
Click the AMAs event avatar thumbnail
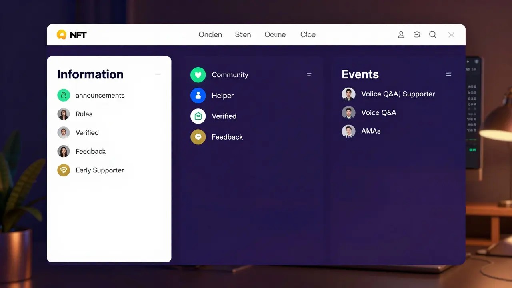[x=348, y=131]
